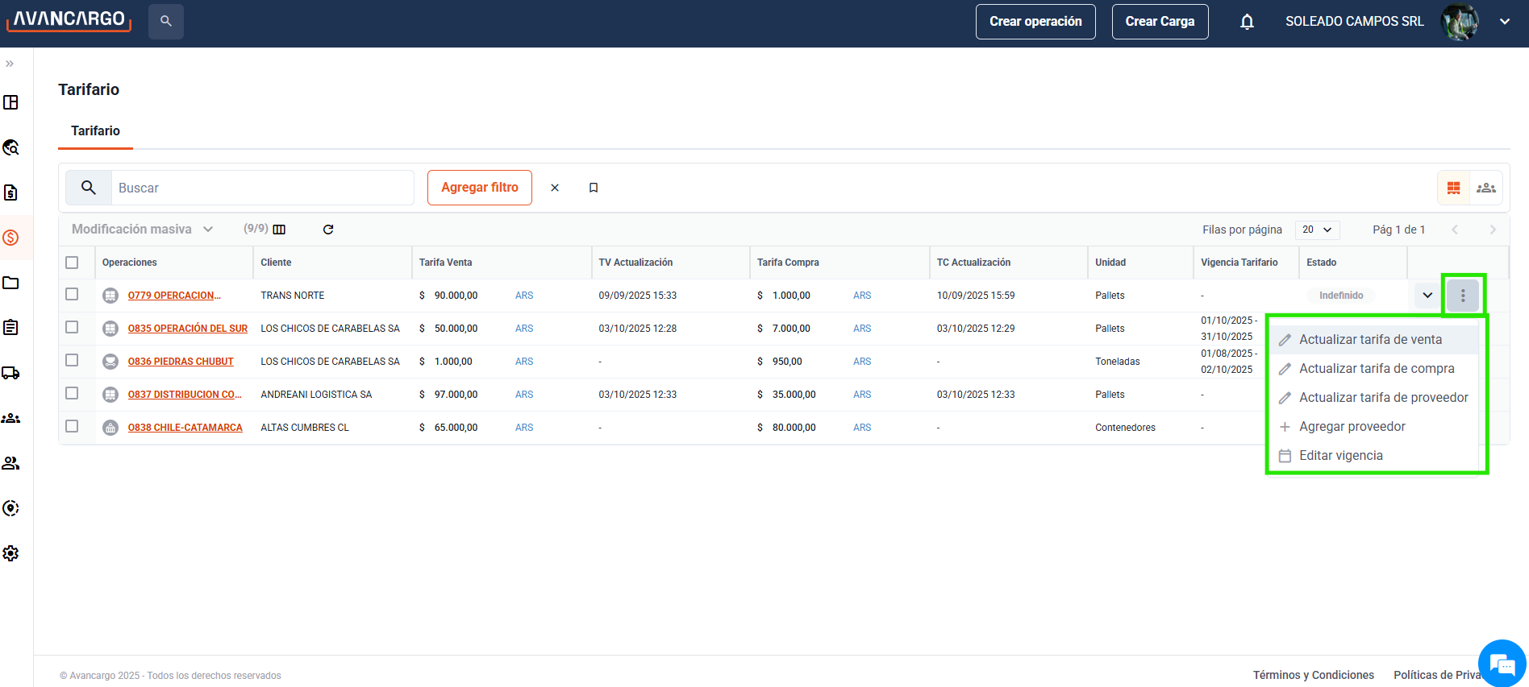
Task: Click into the Buscar search field
Action: coord(262,188)
